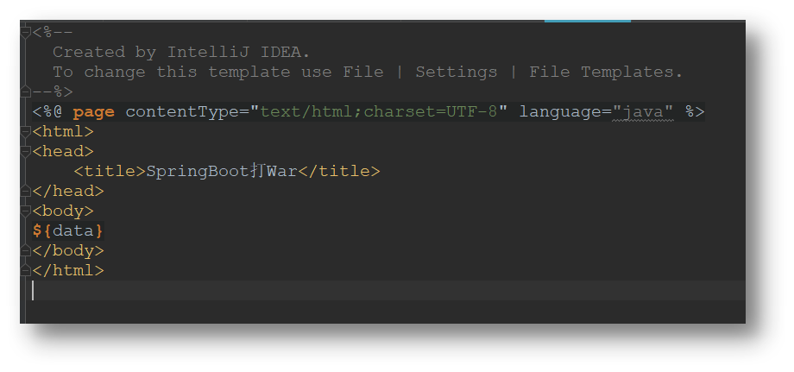Click the fold end marker beside </head>
The height and width of the screenshot is (372, 794).
tap(26, 191)
